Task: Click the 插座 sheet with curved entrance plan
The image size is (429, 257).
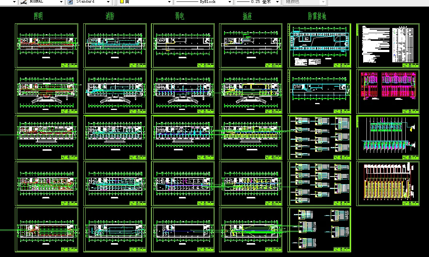Action: (251, 91)
